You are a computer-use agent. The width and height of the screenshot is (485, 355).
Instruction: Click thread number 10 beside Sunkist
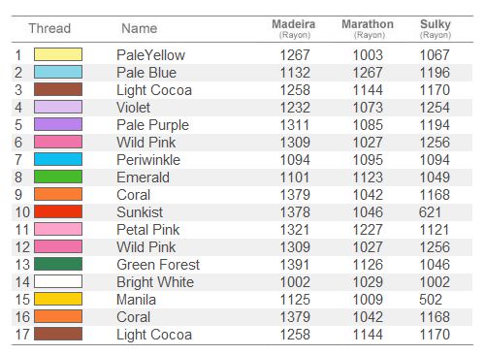pos(22,212)
